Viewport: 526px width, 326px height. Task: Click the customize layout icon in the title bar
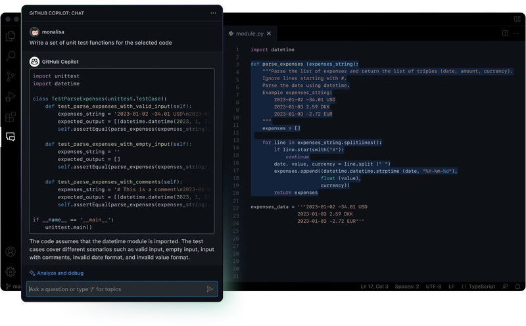[517, 19]
